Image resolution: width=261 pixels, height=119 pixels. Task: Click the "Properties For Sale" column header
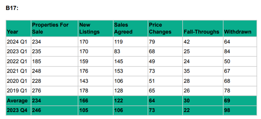tap(50, 28)
